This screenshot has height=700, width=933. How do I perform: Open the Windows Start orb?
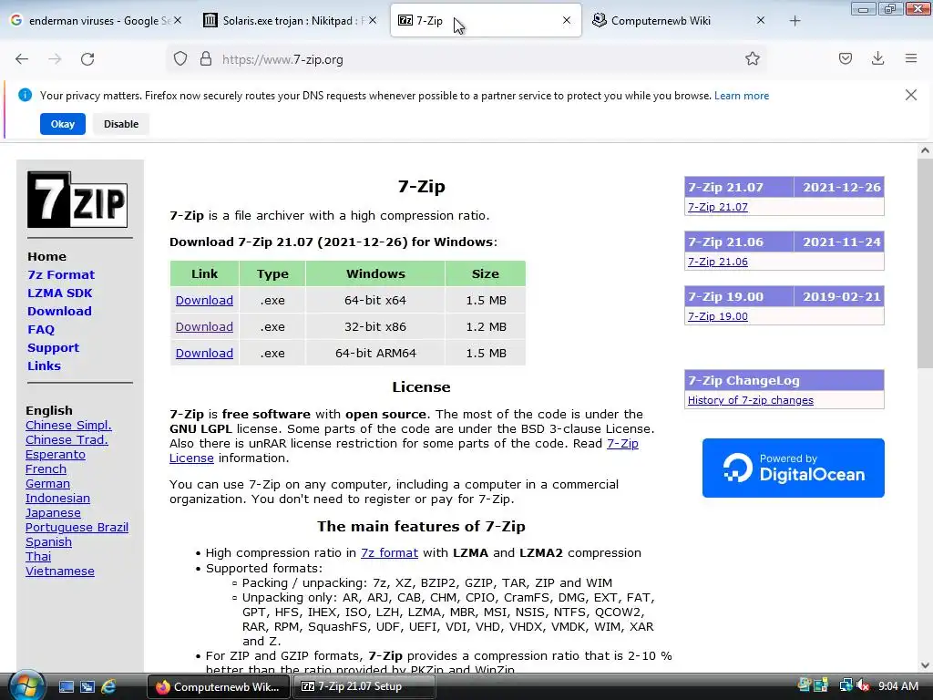coord(26,685)
